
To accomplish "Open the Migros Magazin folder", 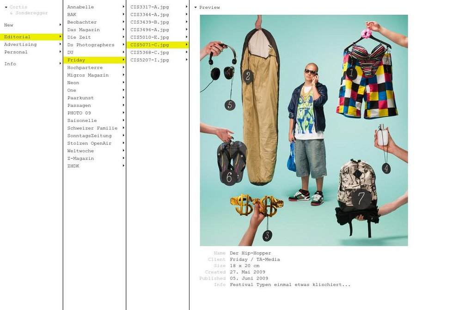I will (88, 75).
